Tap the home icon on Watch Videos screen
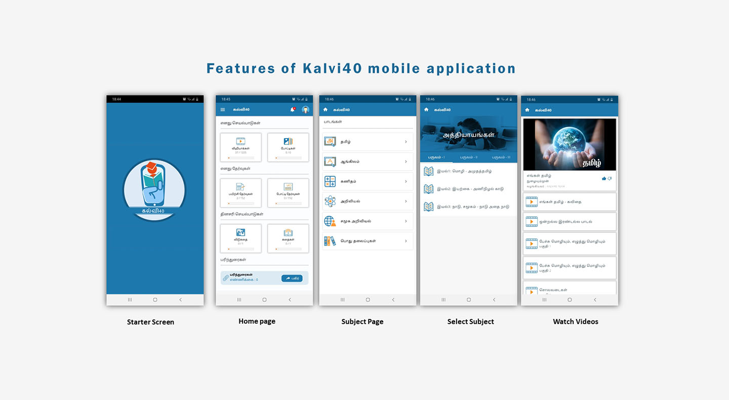Screen dimensions: 729x400 tap(527, 110)
